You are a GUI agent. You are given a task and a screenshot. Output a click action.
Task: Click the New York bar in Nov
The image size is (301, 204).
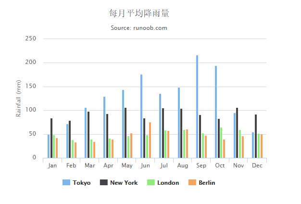pos(237,133)
